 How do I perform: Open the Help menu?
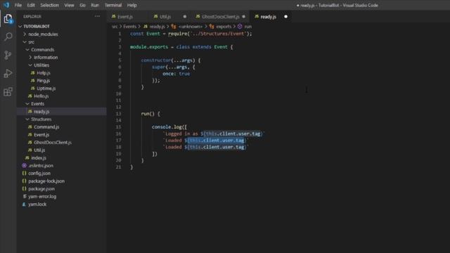(131, 5)
